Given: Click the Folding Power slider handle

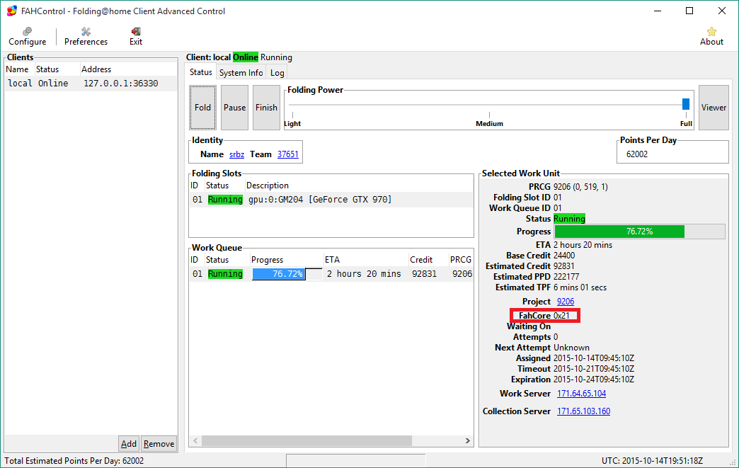Looking at the screenshot, I should pyautogui.click(x=686, y=104).
